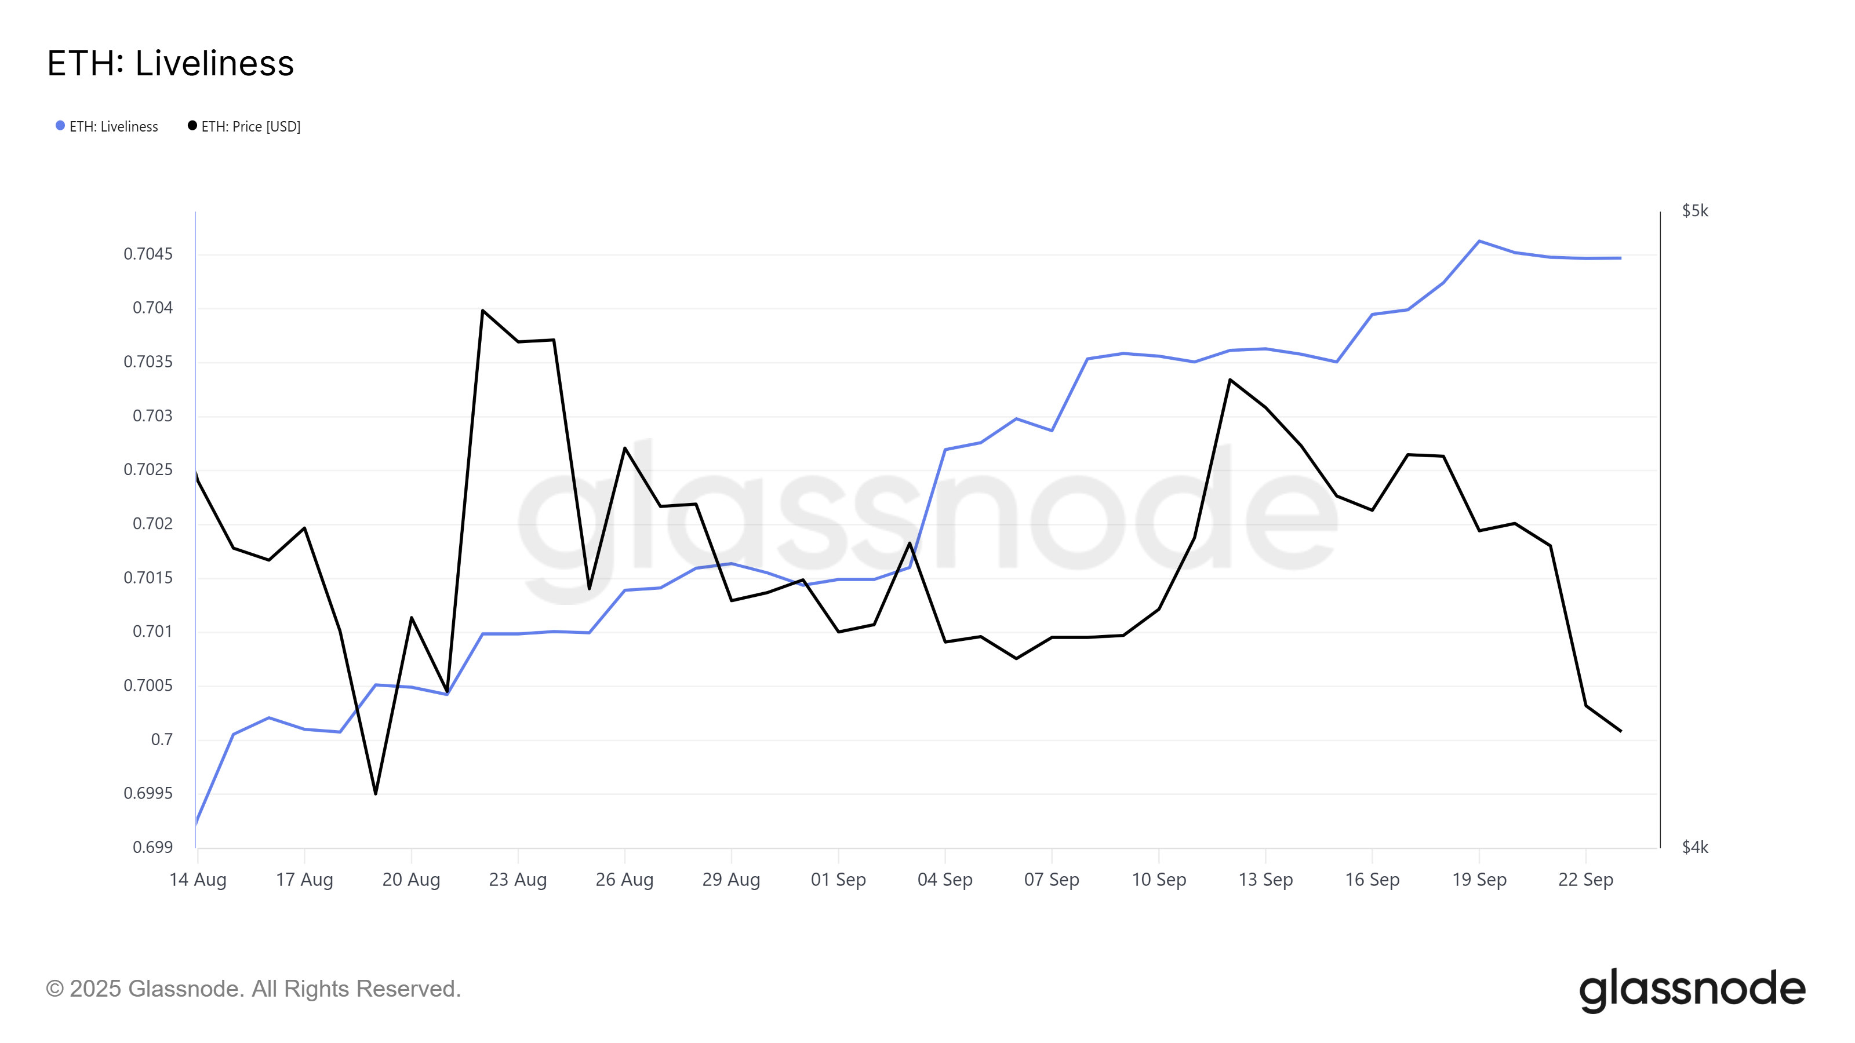Click the ETH: Liveliness chart title

[170, 63]
